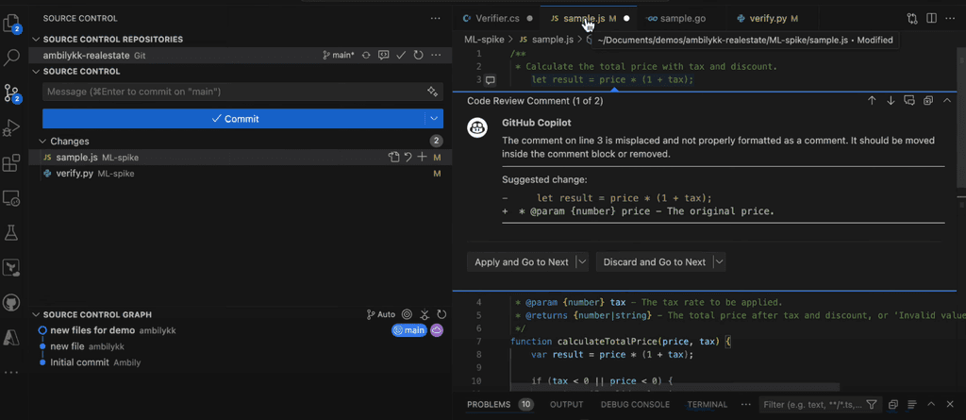
Task: Open the problems filter funnel options
Action: (x=872, y=405)
